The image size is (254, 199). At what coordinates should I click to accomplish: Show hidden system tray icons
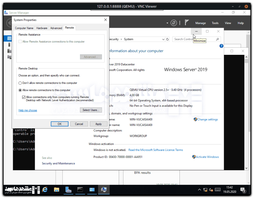pyautogui.click(x=200, y=190)
